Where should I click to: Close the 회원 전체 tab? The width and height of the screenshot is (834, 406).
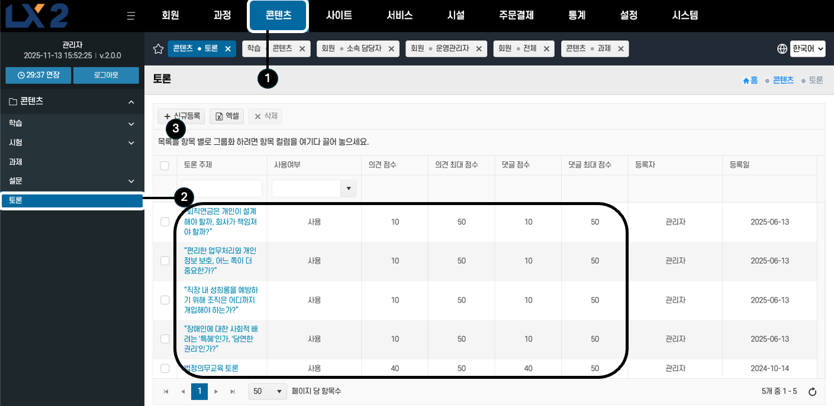tap(546, 49)
